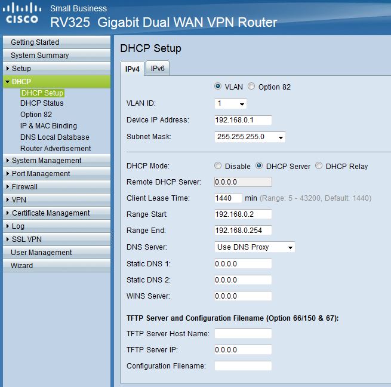Open Router Advertisement page

pyautogui.click(x=56, y=149)
